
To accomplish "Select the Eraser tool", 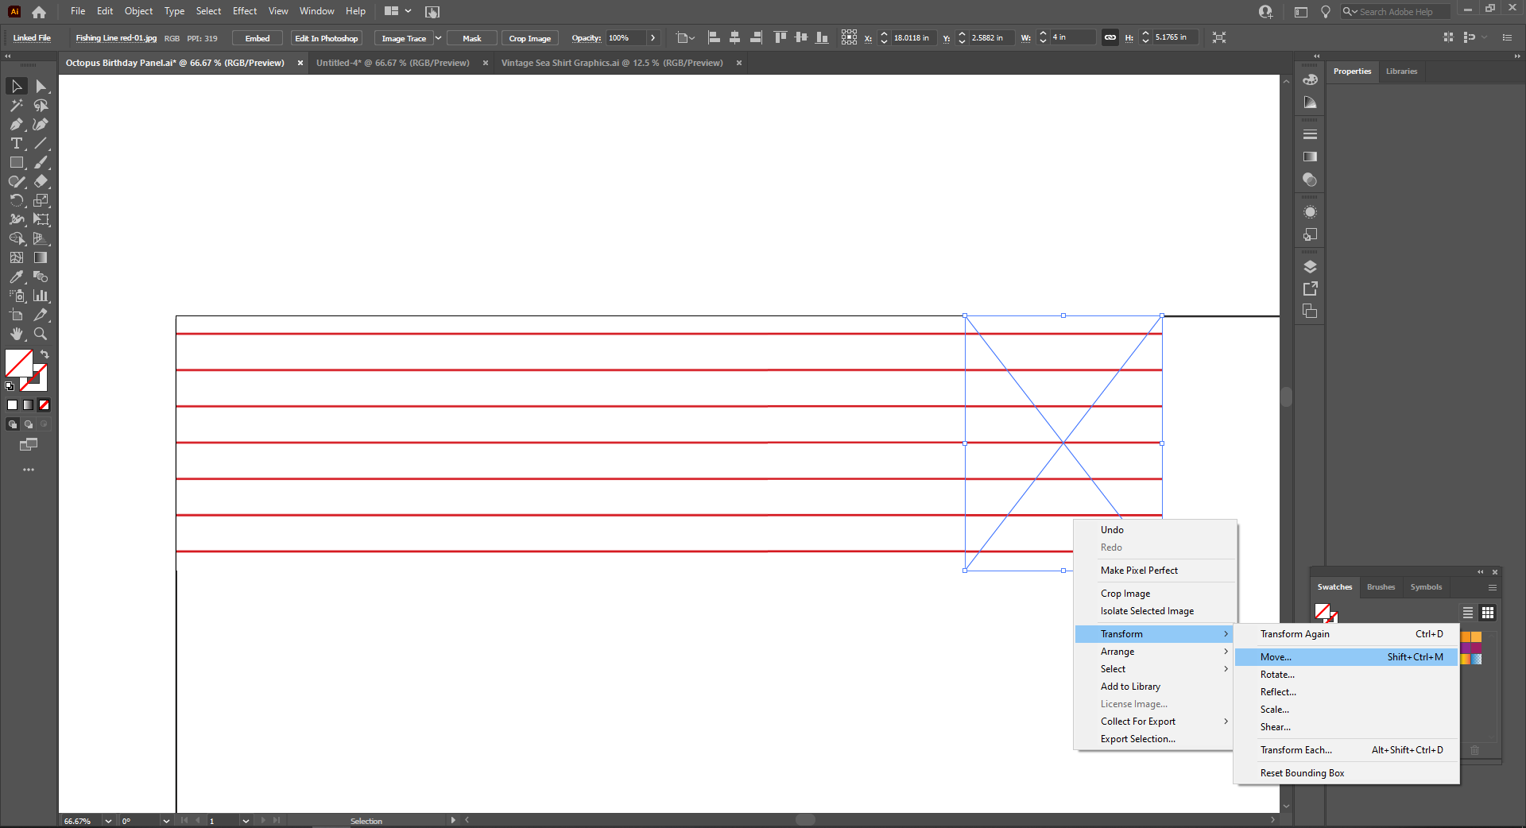I will (x=41, y=181).
